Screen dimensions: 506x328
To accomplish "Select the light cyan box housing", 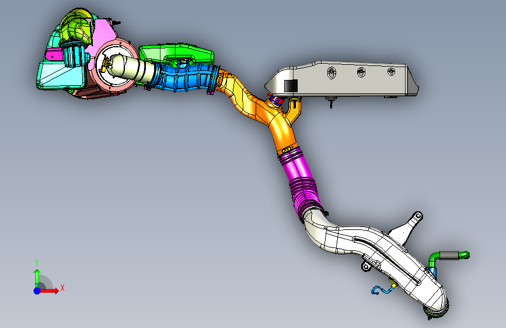I will coord(61,76).
